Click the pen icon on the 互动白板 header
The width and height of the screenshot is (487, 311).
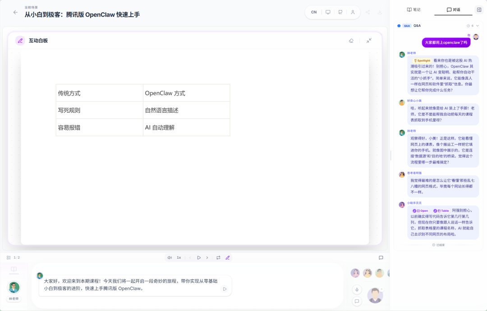point(20,41)
